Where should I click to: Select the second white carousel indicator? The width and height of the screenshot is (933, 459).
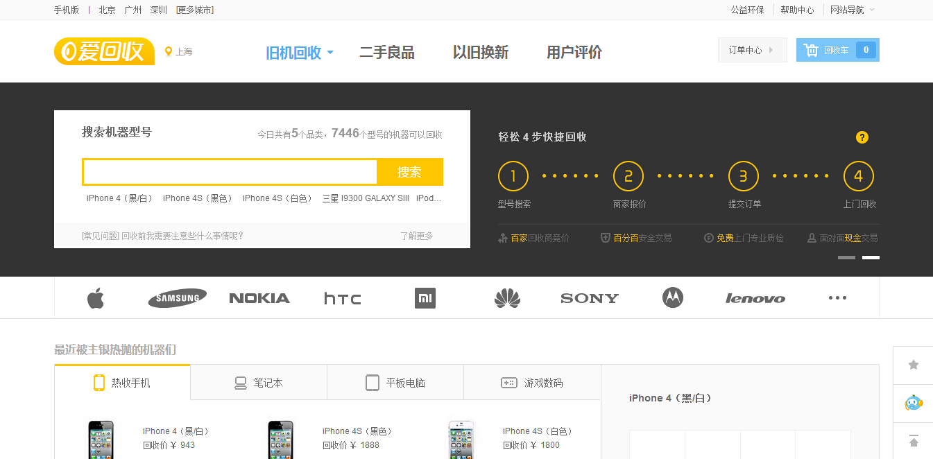tap(871, 257)
